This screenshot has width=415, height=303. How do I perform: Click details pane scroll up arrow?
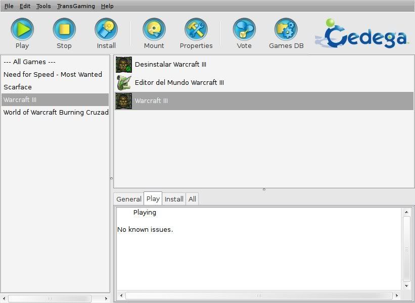tap(406, 212)
